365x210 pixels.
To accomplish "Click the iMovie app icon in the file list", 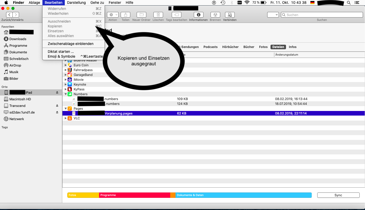I will coord(70,79).
